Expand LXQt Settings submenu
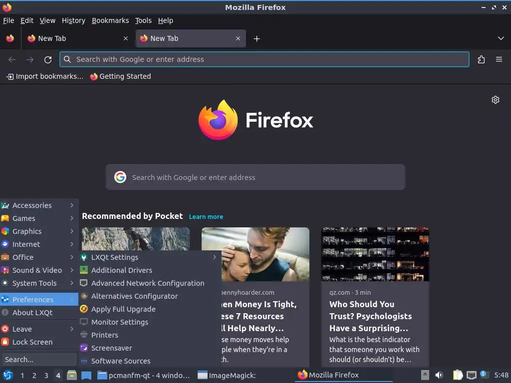Screen dimensions: 511x383 tap(150, 257)
